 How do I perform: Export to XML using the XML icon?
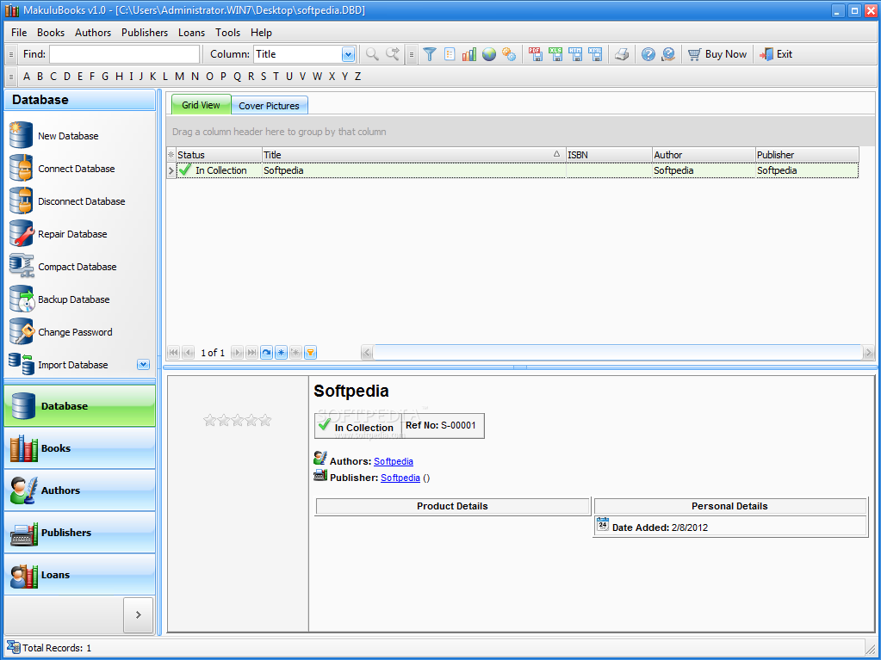coord(595,54)
